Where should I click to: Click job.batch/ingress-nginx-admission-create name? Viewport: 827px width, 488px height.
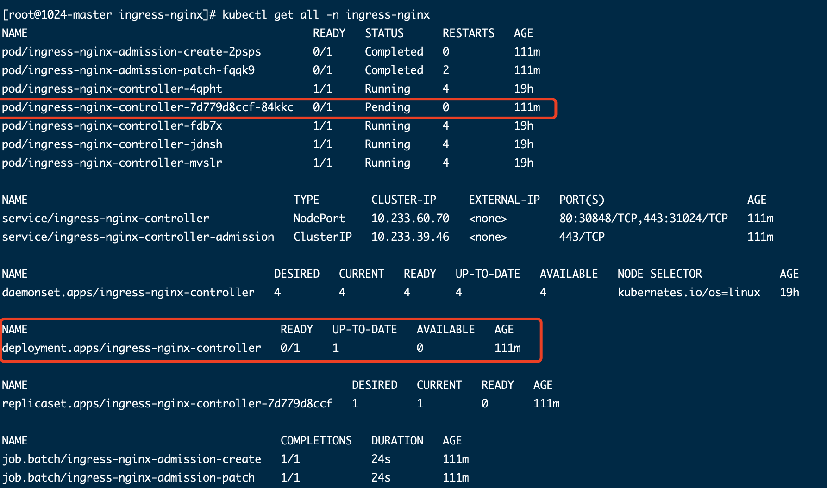tap(132, 459)
